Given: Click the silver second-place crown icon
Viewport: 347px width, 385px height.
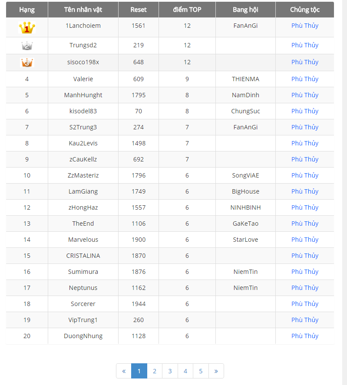Looking at the screenshot, I should tap(27, 46).
